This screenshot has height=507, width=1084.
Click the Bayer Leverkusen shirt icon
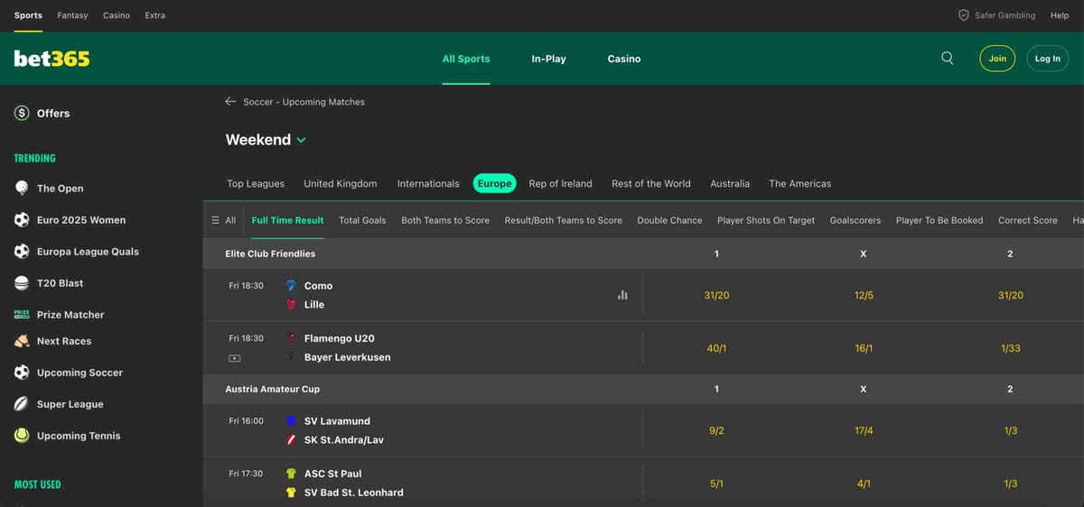[291, 356]
